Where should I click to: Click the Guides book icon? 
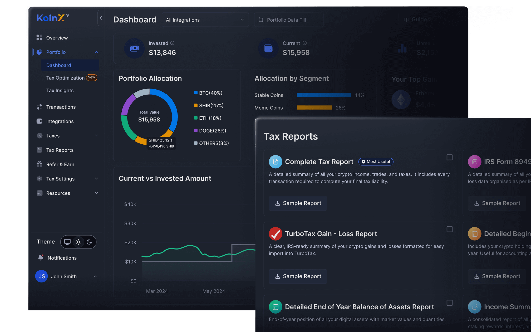(x=406, y=19)
